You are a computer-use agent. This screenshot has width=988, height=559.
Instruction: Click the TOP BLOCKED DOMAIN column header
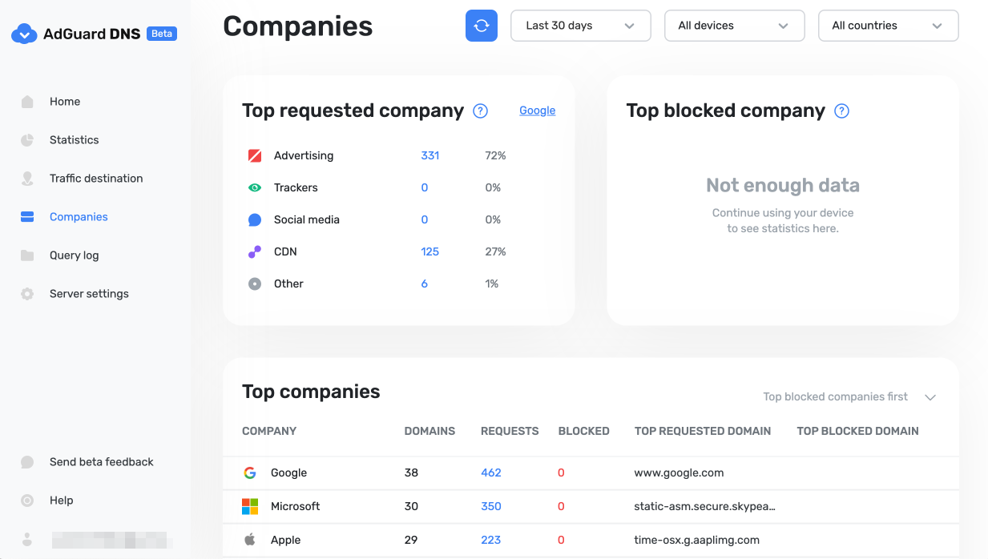click(857, 432)
